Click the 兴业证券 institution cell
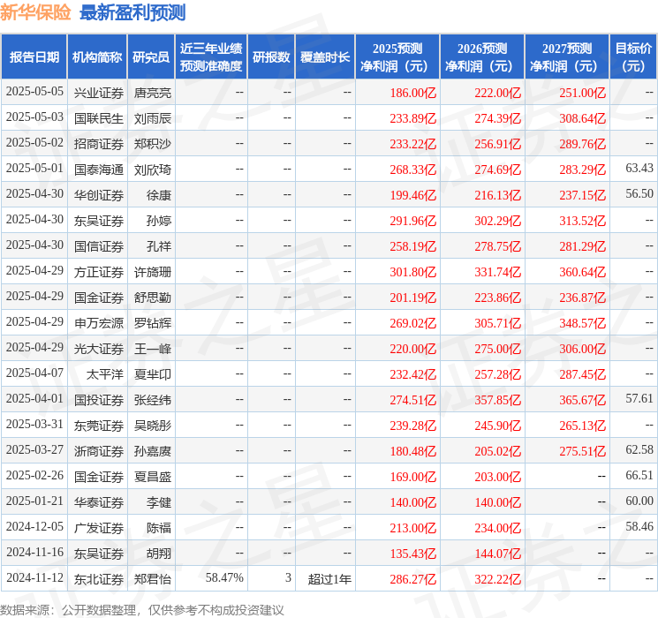The width and height of the screenshot is (658, 618). tap(99, 93)
